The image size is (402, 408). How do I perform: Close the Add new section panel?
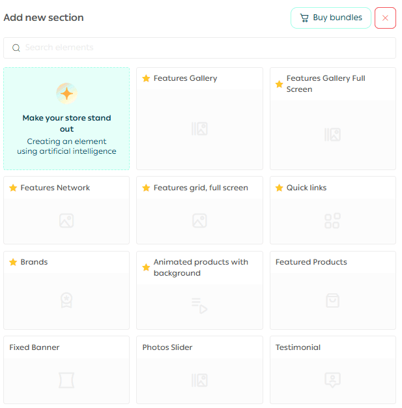(x=385, y=18)
